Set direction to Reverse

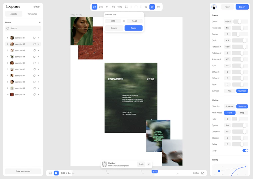coord(242,106)
